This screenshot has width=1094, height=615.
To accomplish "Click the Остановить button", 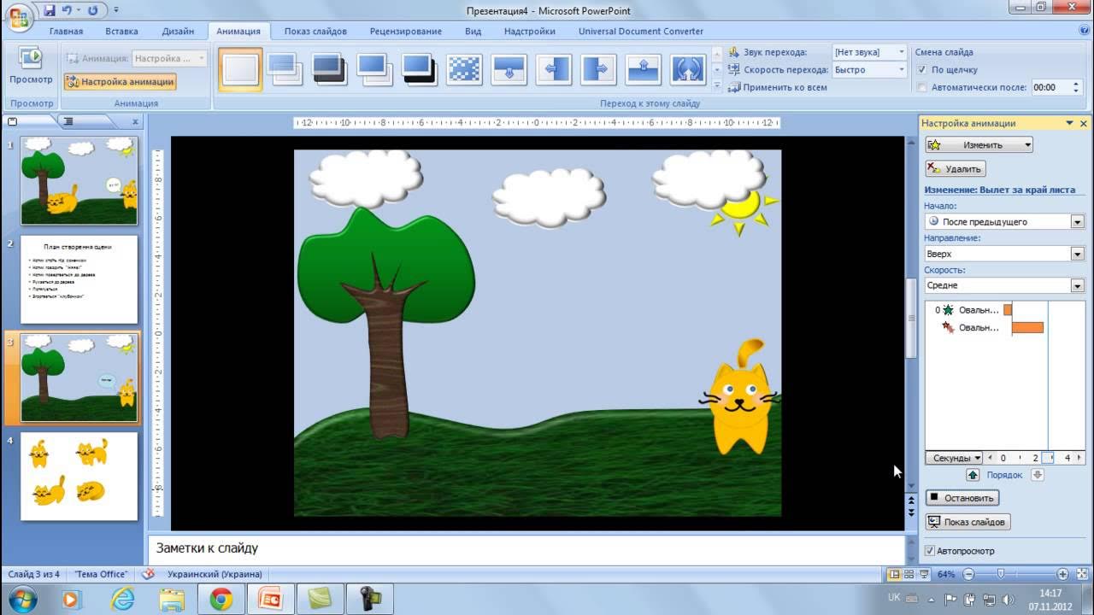I will pos(962,497).
